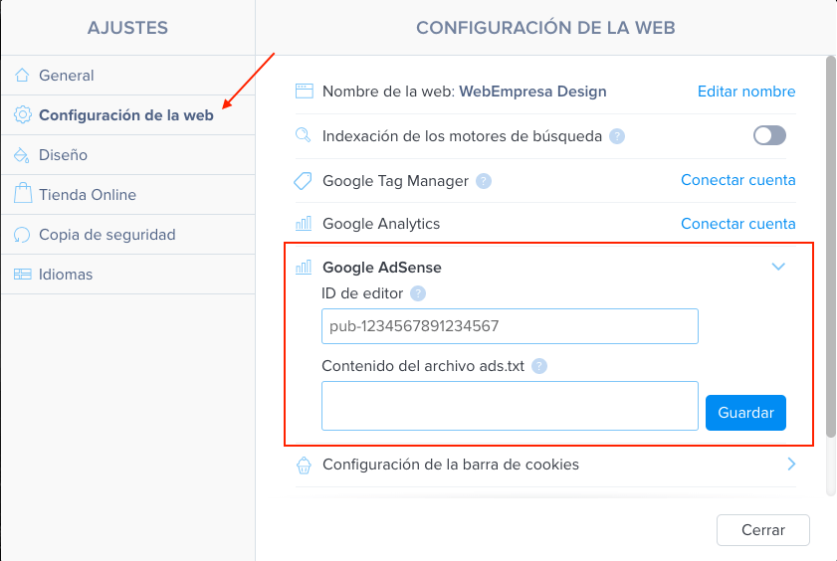Click the Copia de seguridad restore icon
Viewport: 837px width, 561px height.
coord(22,235)
